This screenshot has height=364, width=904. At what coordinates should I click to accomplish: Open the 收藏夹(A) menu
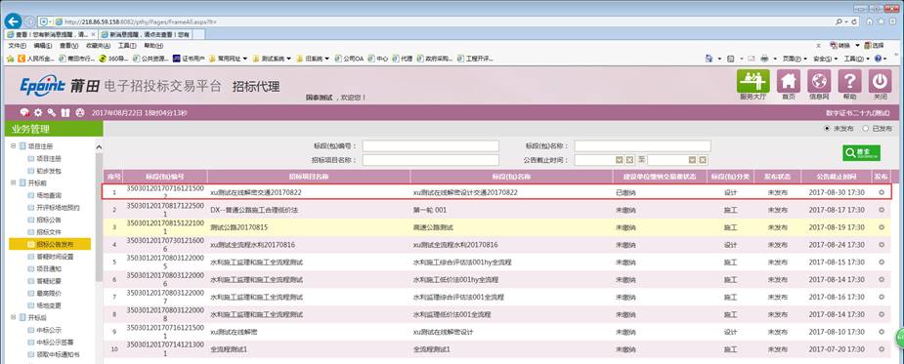[98, 46]
